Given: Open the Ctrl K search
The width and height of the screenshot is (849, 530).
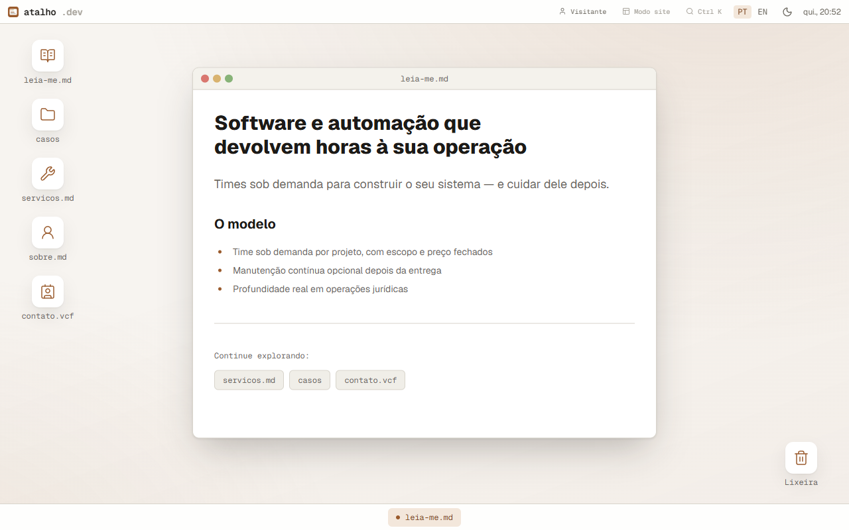Looking at the screenshot, I should click(704, 12).
